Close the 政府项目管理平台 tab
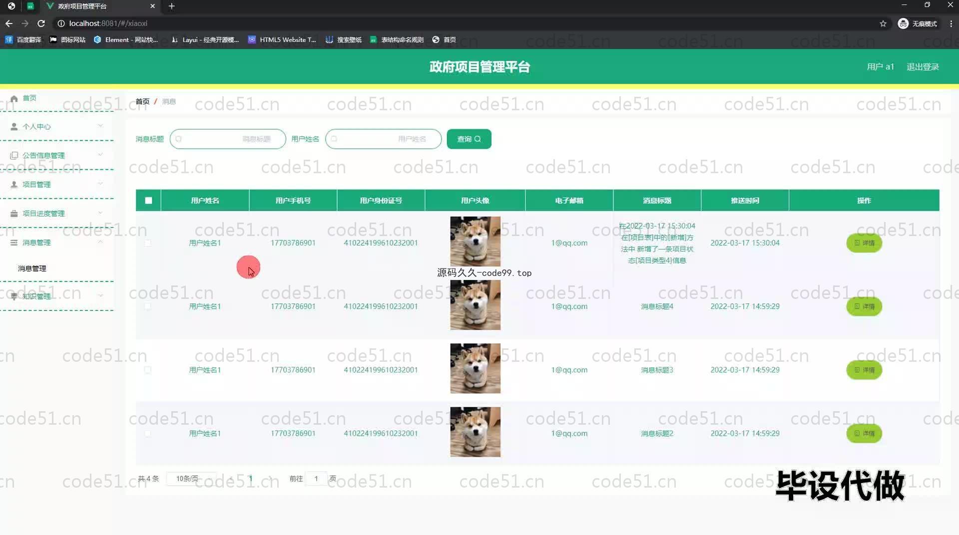Image resolution: width=959 pixels, height=535 pixels. 153,6
